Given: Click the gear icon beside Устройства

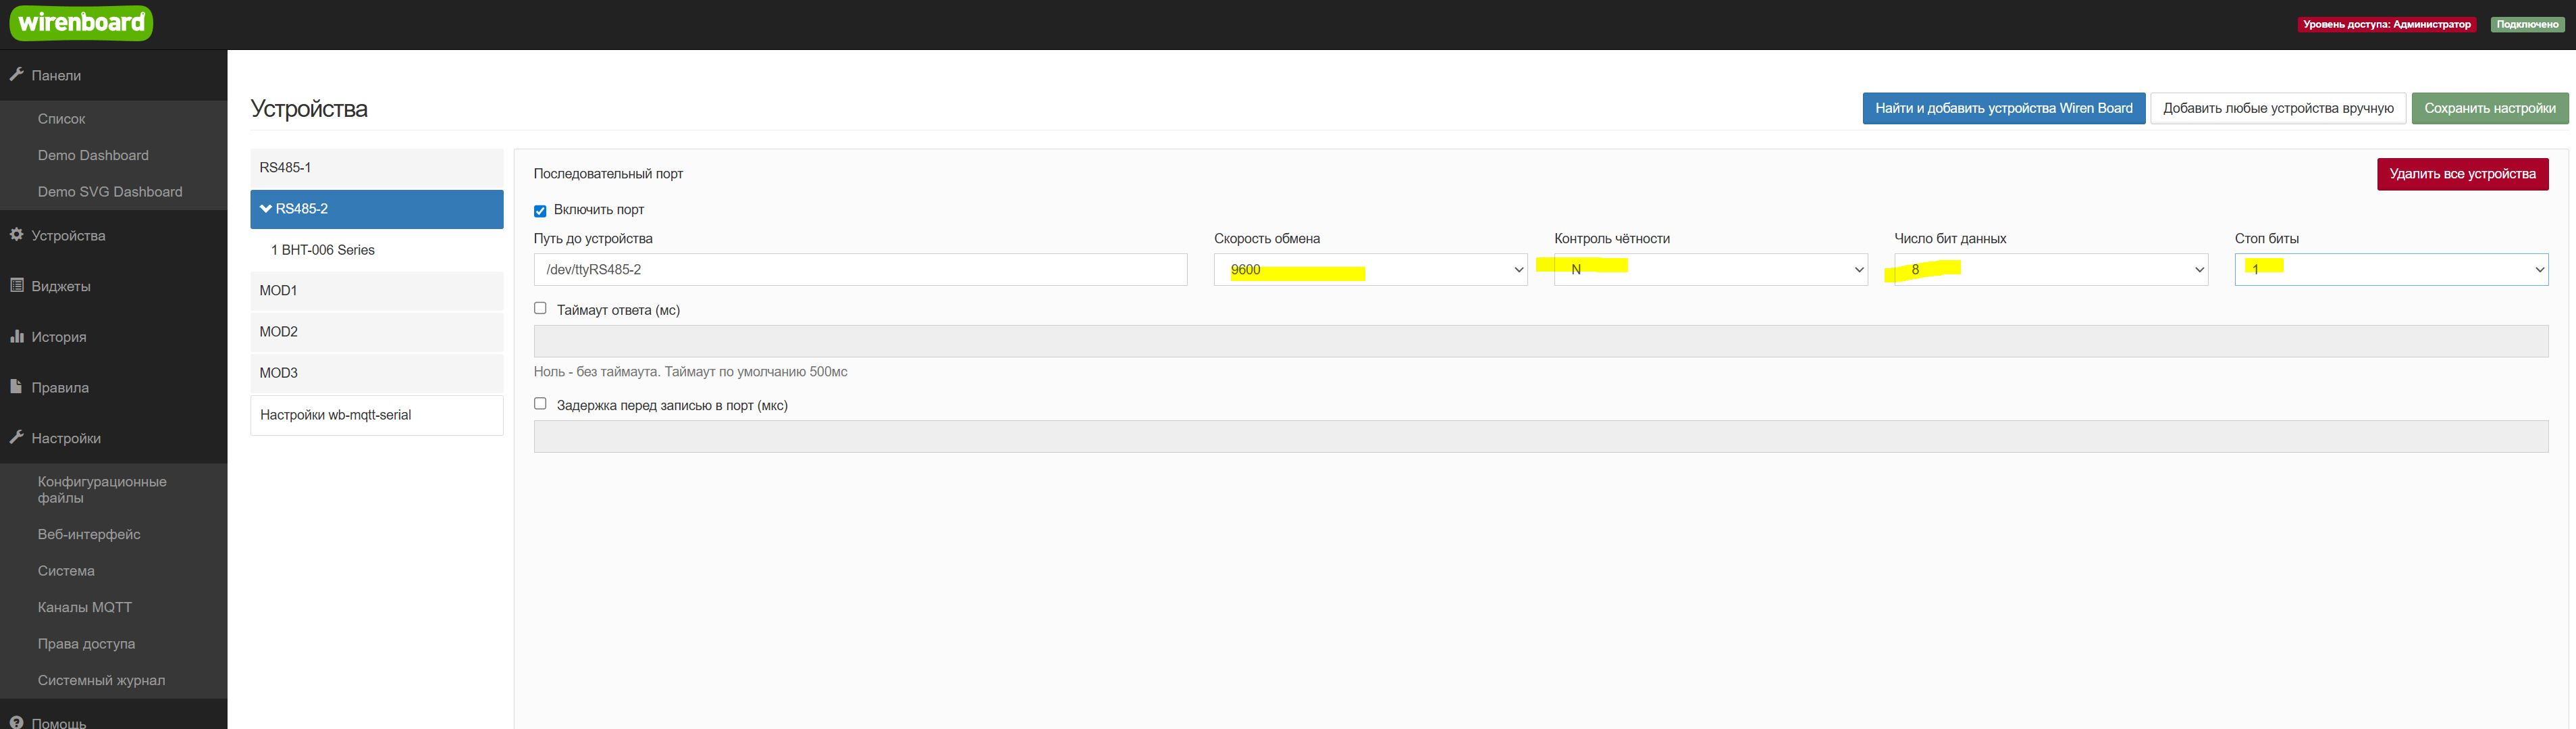Looking at the screenshot, I should (x=16, y=235).
